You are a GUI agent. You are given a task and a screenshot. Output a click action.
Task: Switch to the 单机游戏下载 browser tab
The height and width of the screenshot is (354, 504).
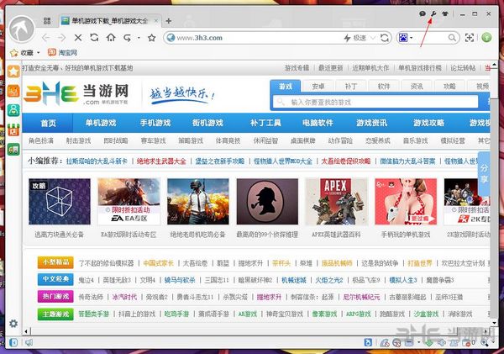pos(109,21)
